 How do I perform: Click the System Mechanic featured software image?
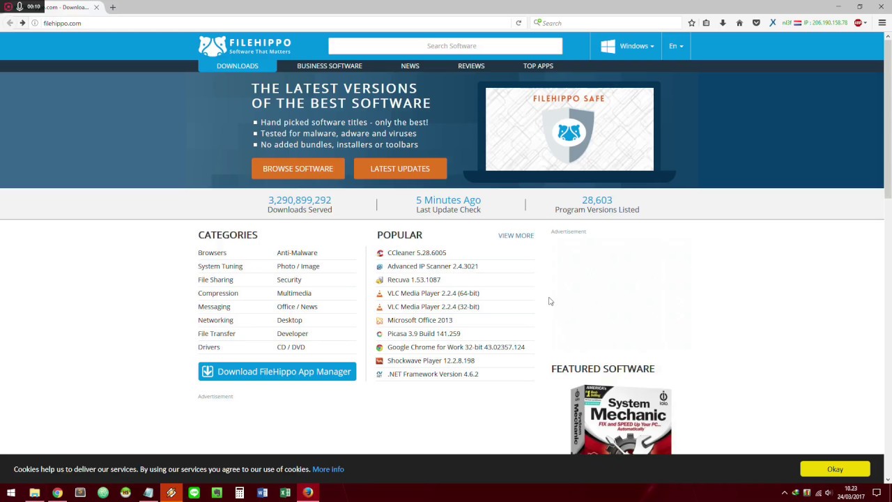(x=621, y=420)
